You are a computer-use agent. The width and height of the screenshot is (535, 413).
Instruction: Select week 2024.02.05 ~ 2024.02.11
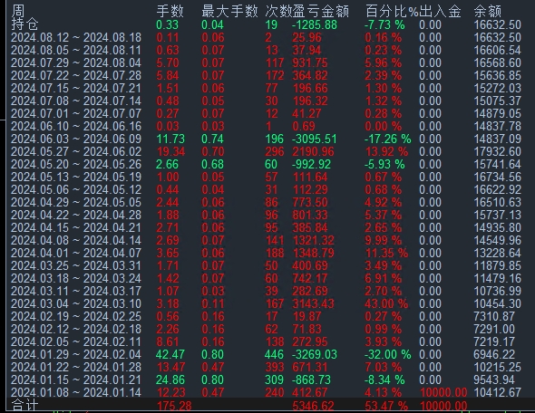point(76,341)
